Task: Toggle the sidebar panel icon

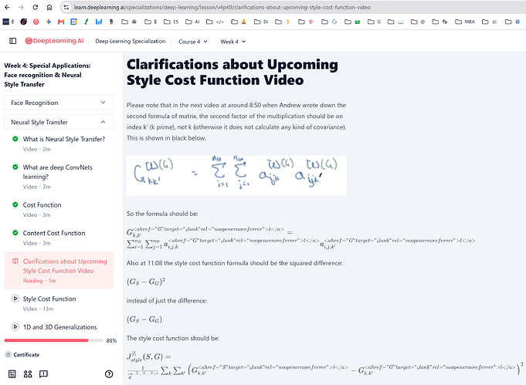Action: point(13,41)
